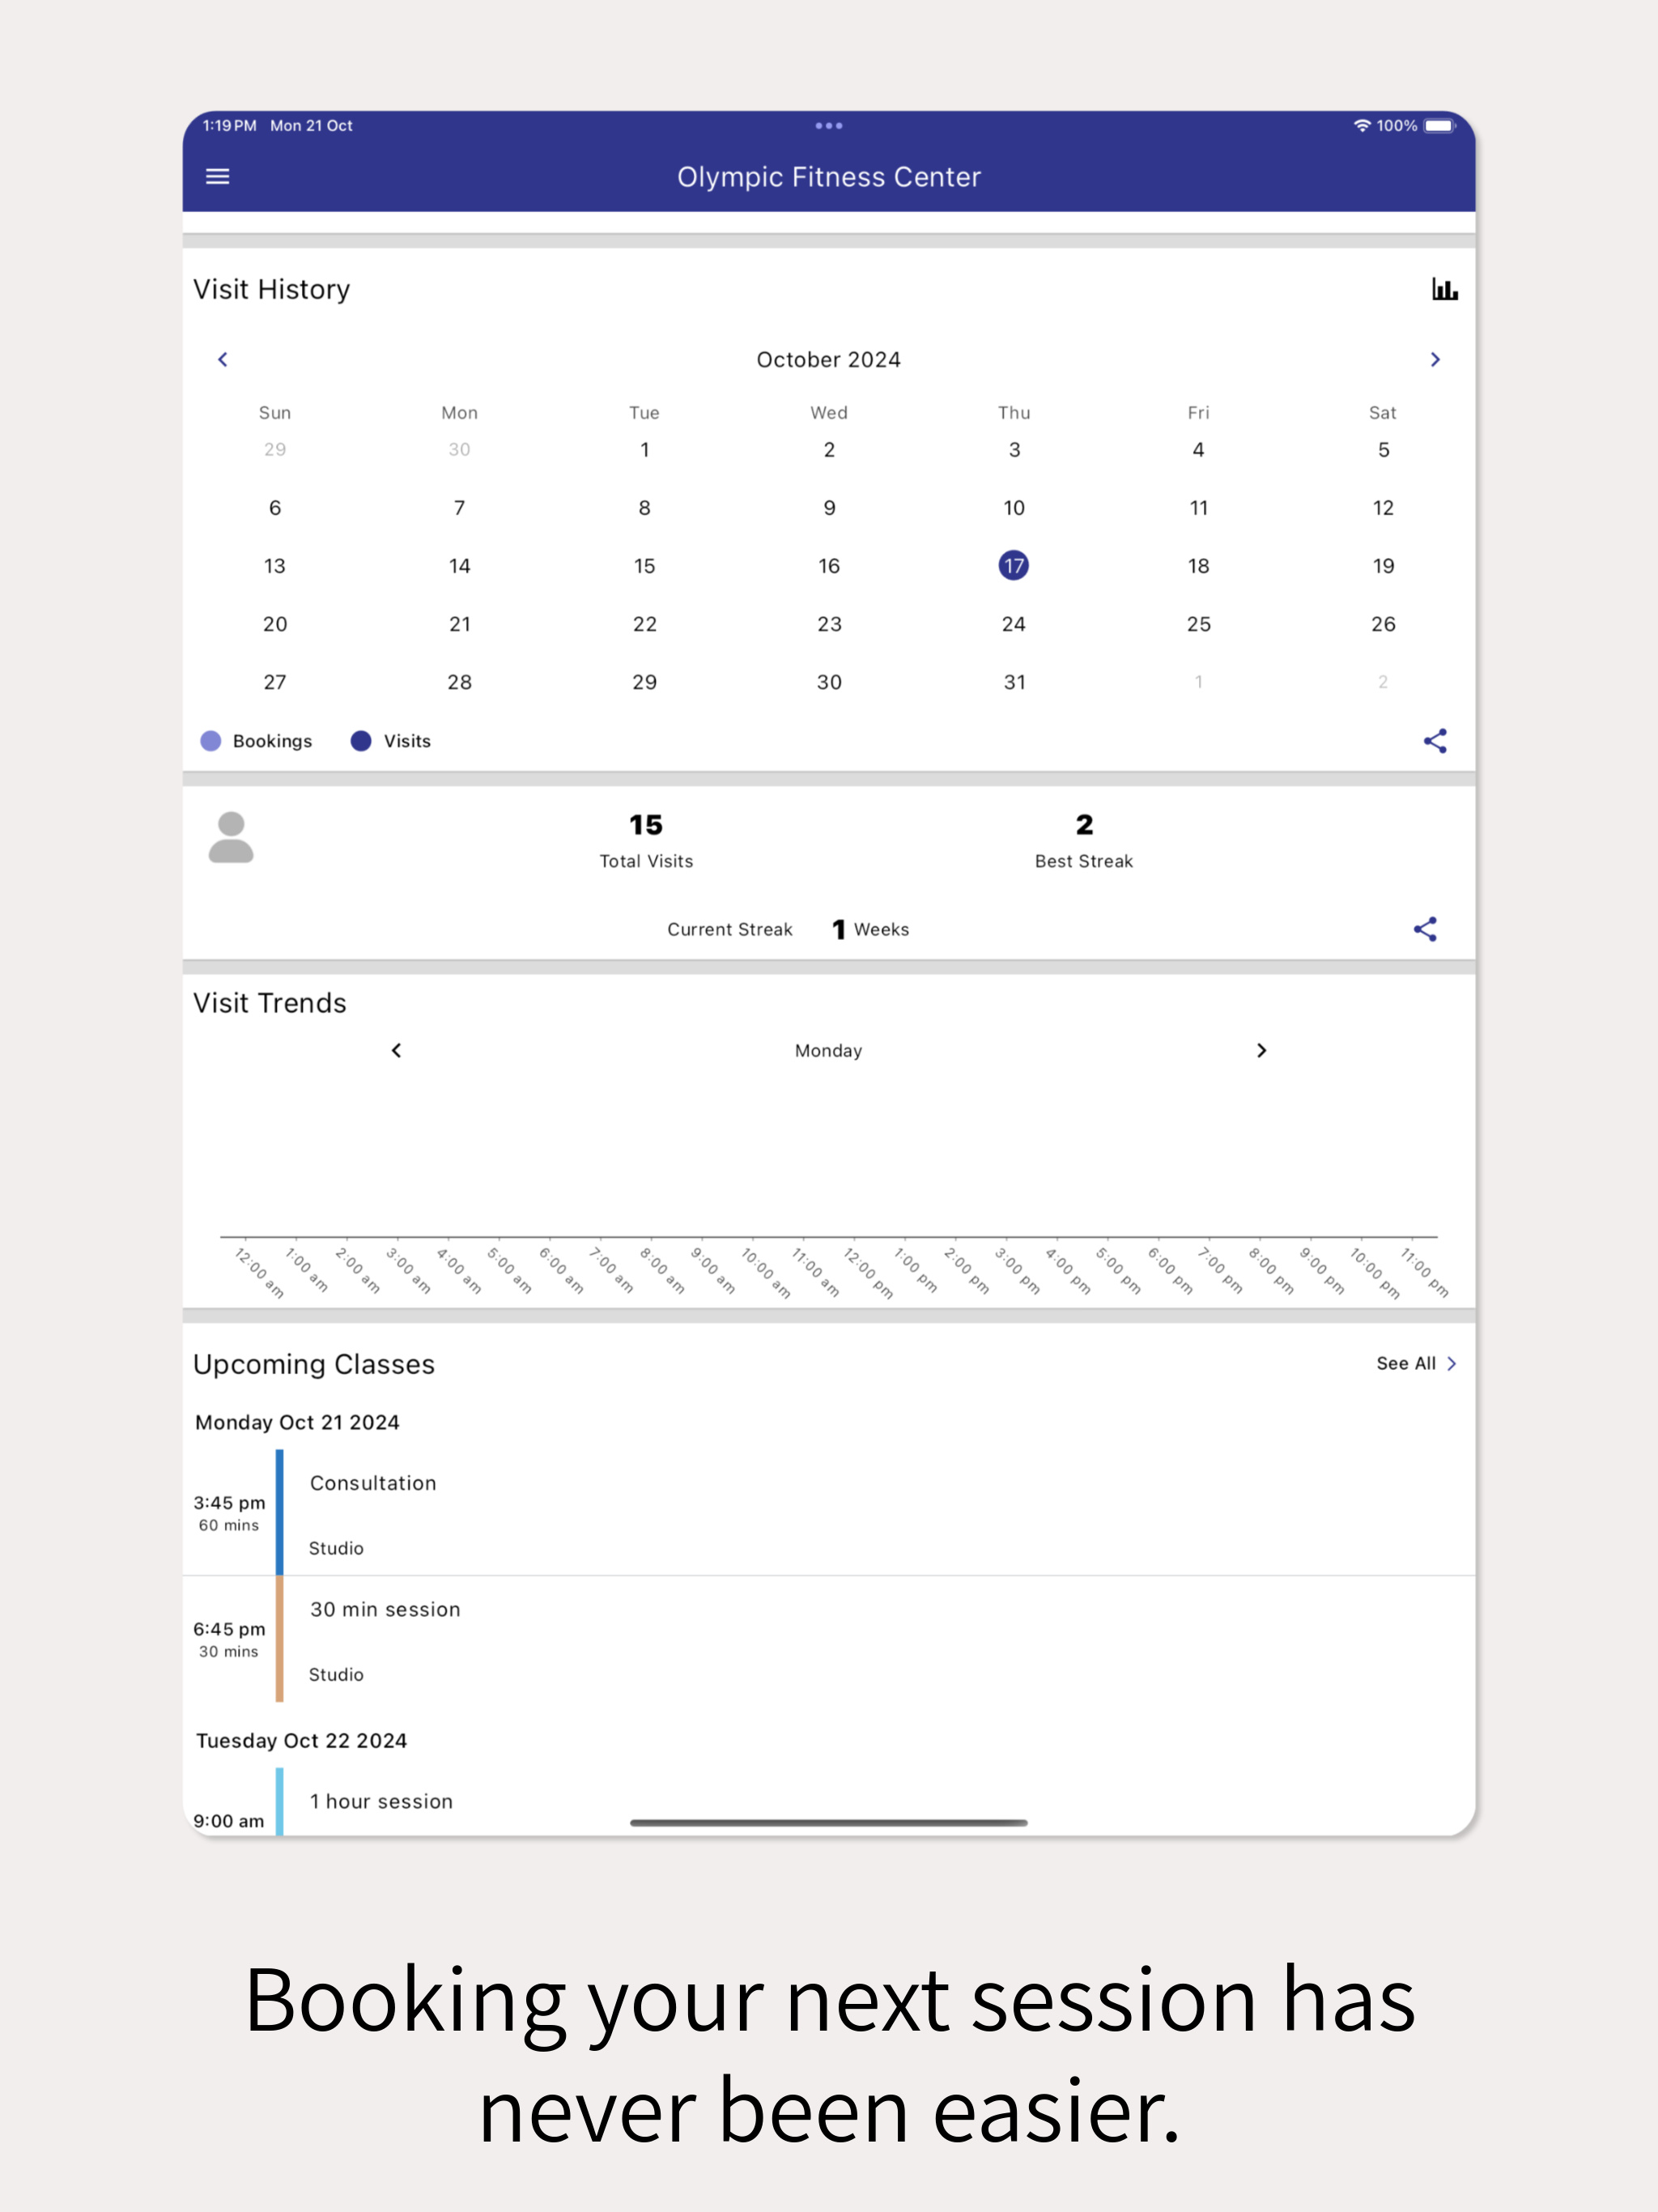This screenshot has width=1658, height=2212.
Task: Click the 'Visit History' heading
Action: (x=272, y=290)
